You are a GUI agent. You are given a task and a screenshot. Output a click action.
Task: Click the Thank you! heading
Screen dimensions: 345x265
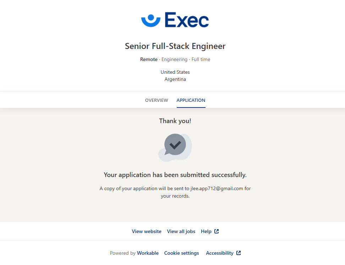(x=175, y=121)
